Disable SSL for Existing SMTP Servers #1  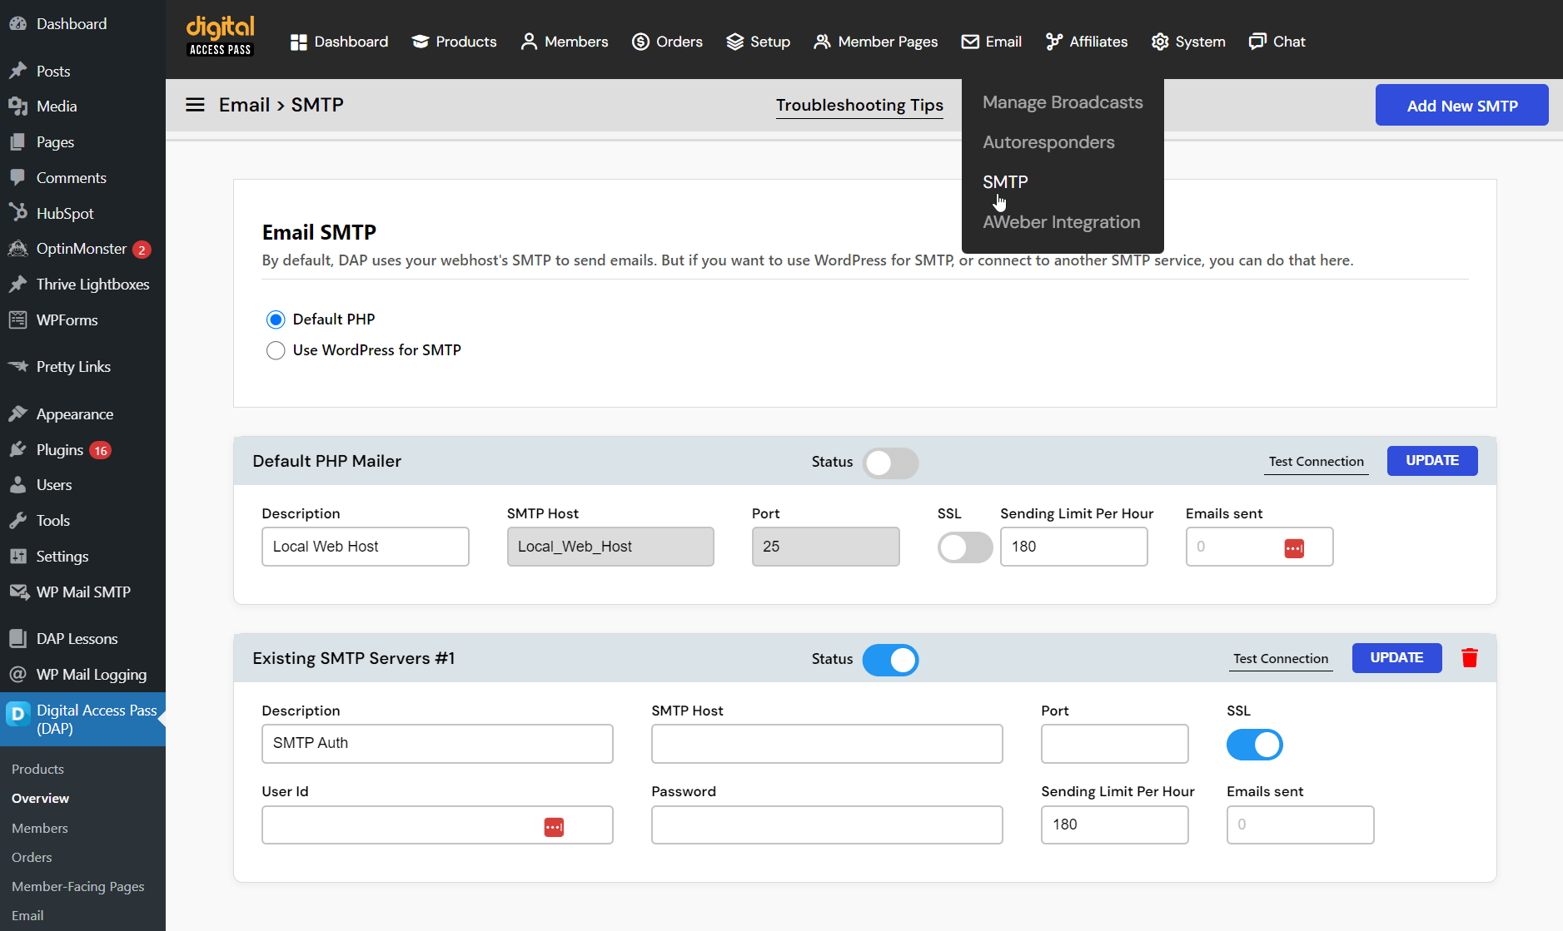pos(1255,745)
